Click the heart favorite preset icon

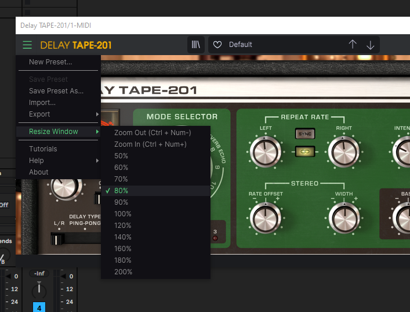[217, 45]
